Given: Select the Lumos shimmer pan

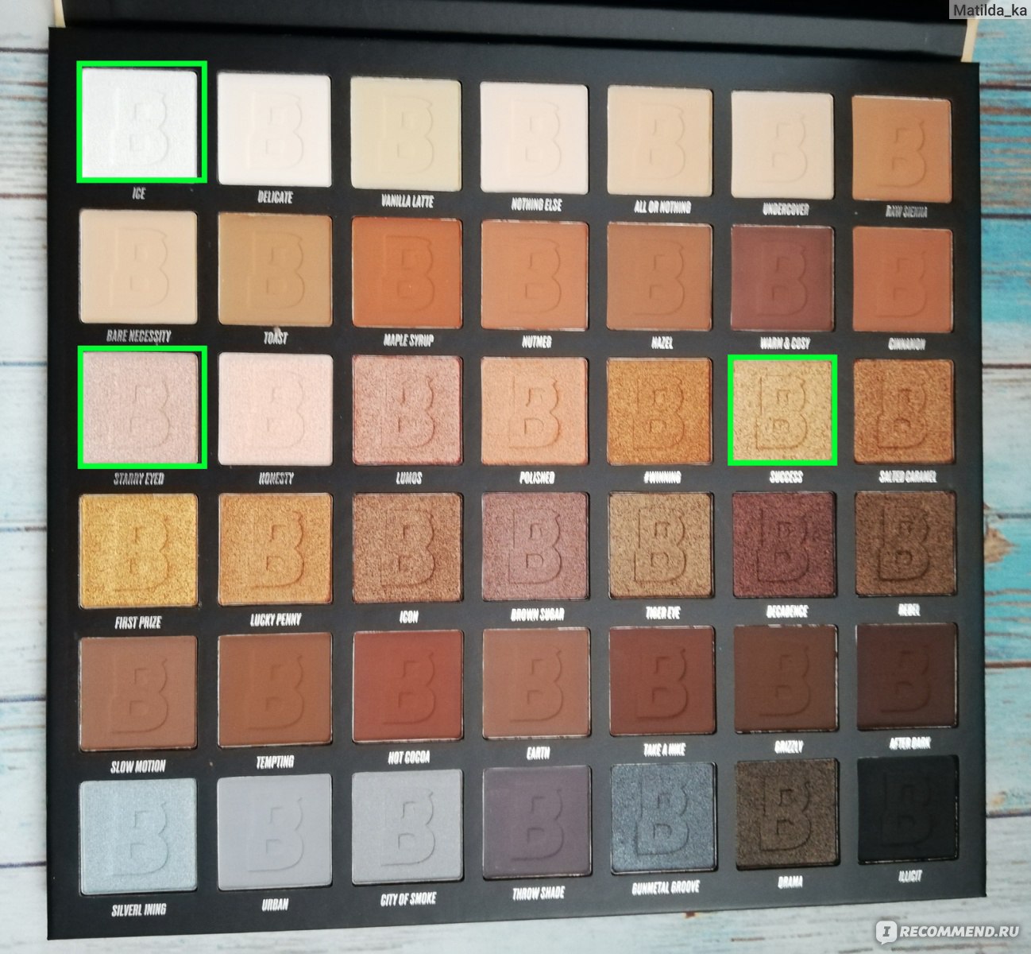Looking at the screenshot, I should pyautogui.click(x=407, y=410).
